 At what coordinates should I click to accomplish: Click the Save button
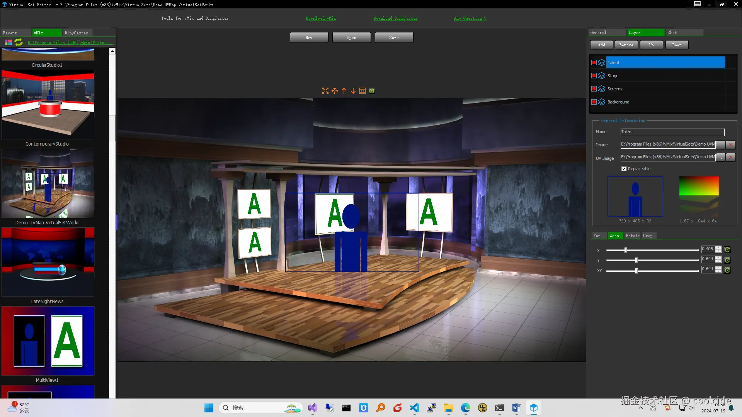pyautogui.click(x=394, y=37)
